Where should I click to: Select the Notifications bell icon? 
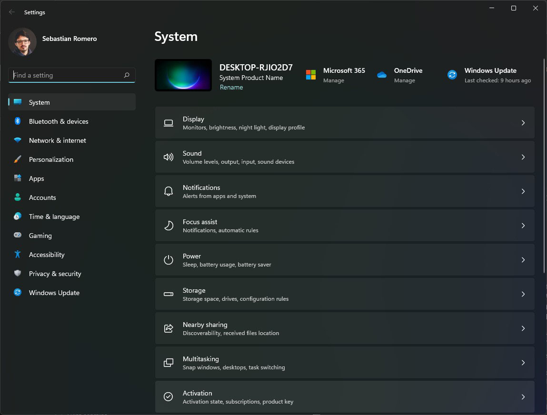(x=168, y=191)
